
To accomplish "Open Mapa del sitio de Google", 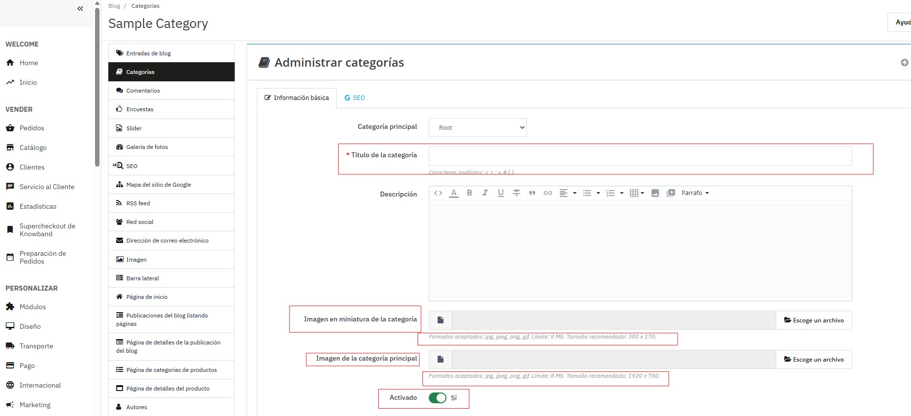I will pos(172,185).
